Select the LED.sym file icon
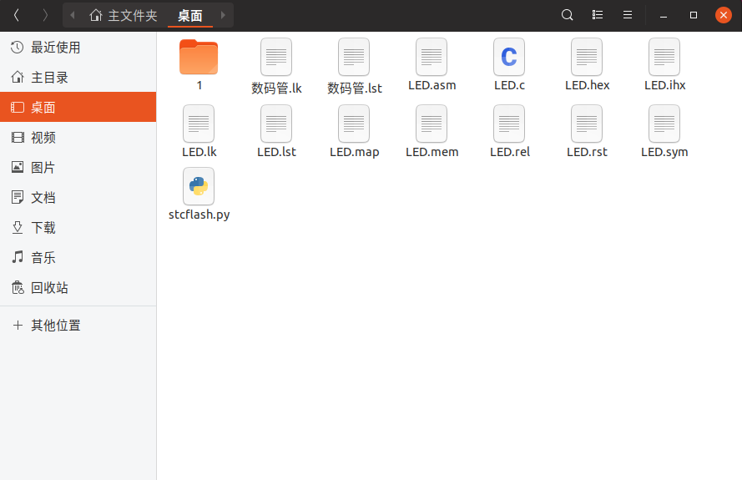The width and height of the screenshot is (742, 480). tap(664, 124)
